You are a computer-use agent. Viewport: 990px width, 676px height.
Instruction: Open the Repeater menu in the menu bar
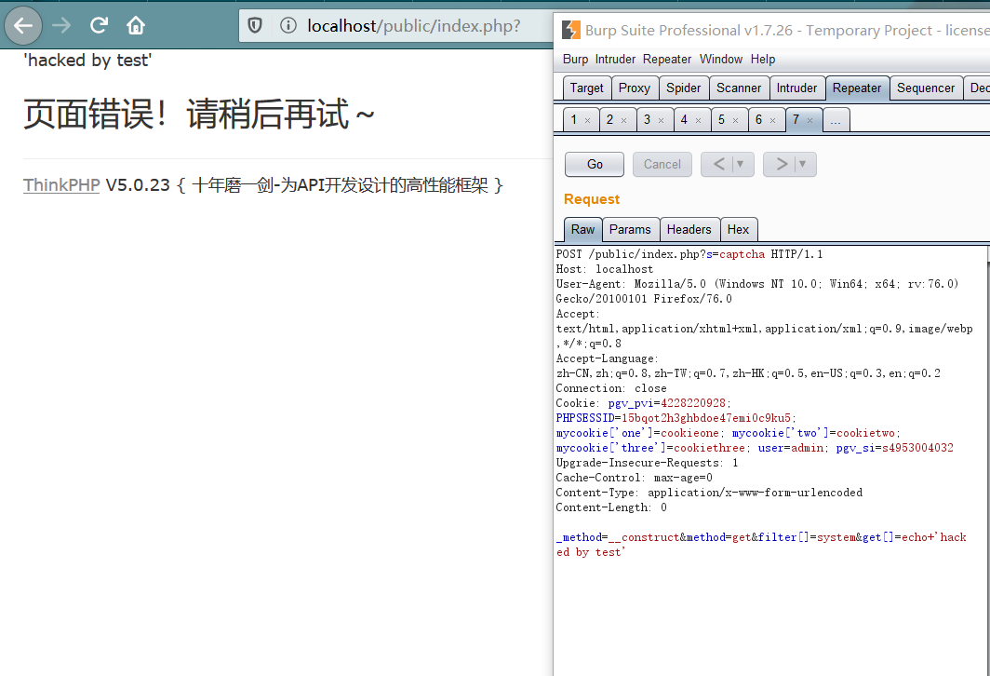point(667,60)
